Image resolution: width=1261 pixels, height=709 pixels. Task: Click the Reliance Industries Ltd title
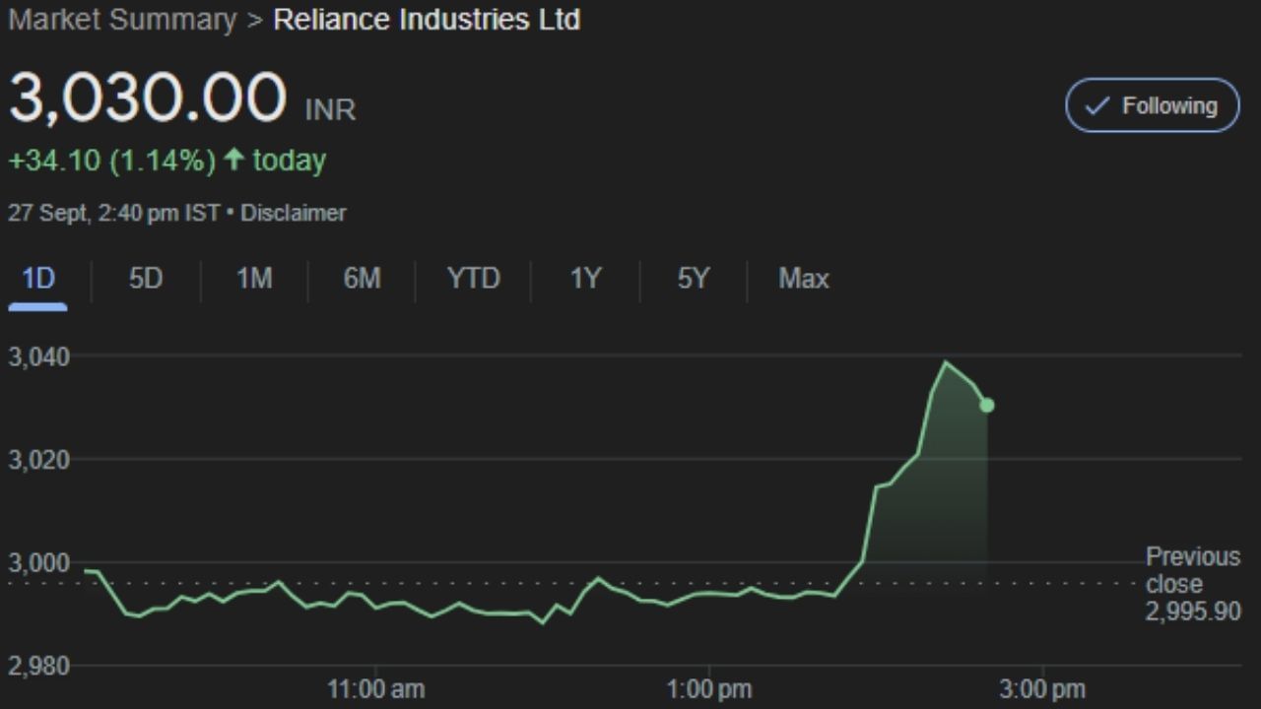427,20
